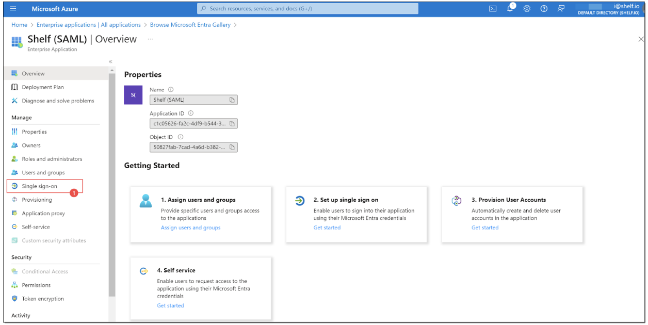Open the hamburger portal menu

tap(13, 9)
